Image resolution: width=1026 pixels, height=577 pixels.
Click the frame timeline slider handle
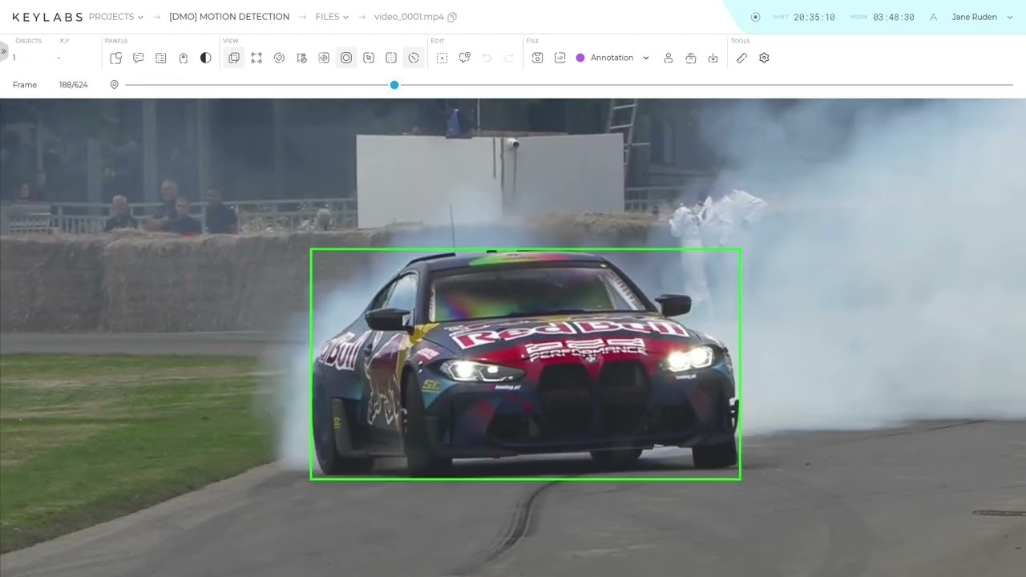(x=394, y=85)
